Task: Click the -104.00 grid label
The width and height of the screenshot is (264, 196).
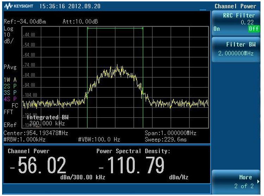Action: [30, 95]
